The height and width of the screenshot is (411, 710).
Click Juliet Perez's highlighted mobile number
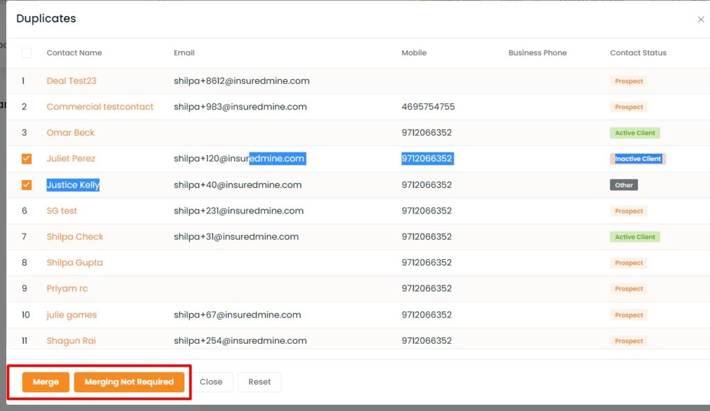click(x=427, y=159)
